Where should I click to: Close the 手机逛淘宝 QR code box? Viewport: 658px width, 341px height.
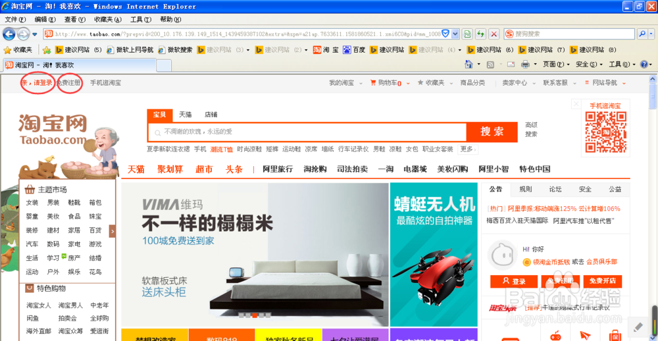pos(576,104)
